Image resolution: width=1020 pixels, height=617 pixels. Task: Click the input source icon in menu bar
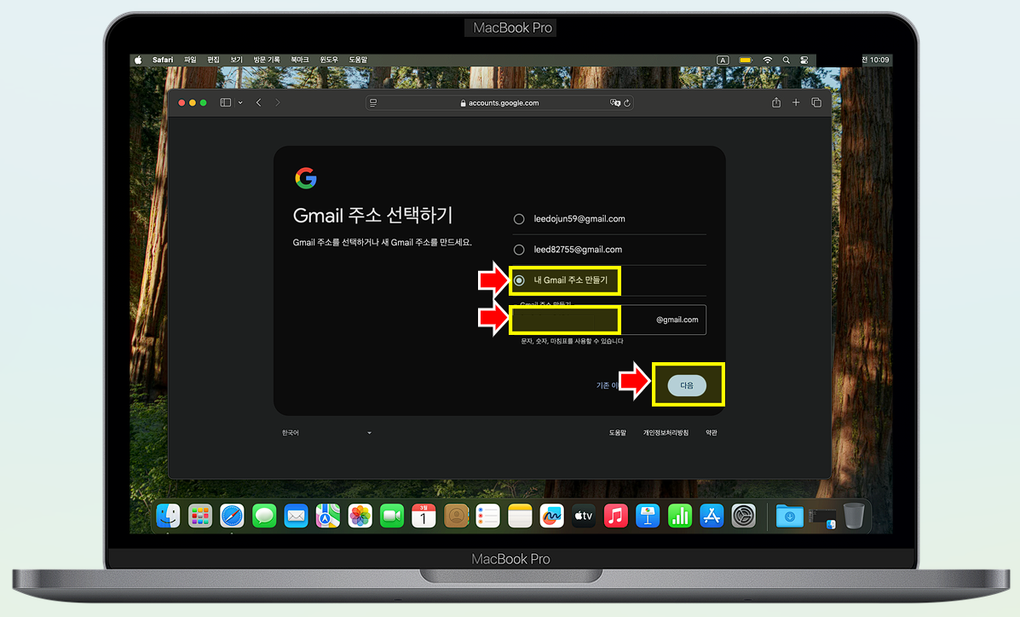click(x=723, y=60)
